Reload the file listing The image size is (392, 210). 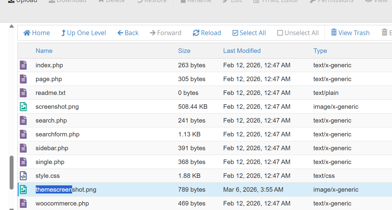(207, 33)
